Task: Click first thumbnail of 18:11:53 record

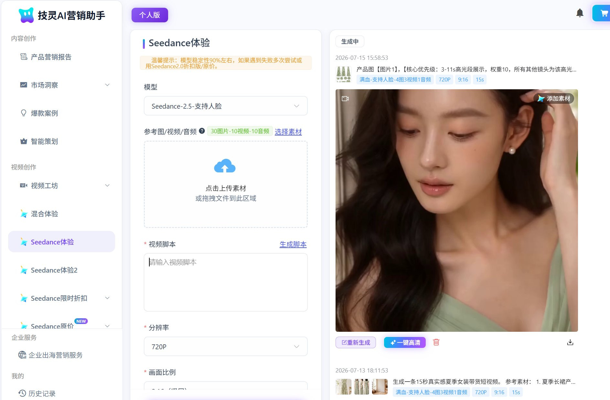Action: click(344, 387)
